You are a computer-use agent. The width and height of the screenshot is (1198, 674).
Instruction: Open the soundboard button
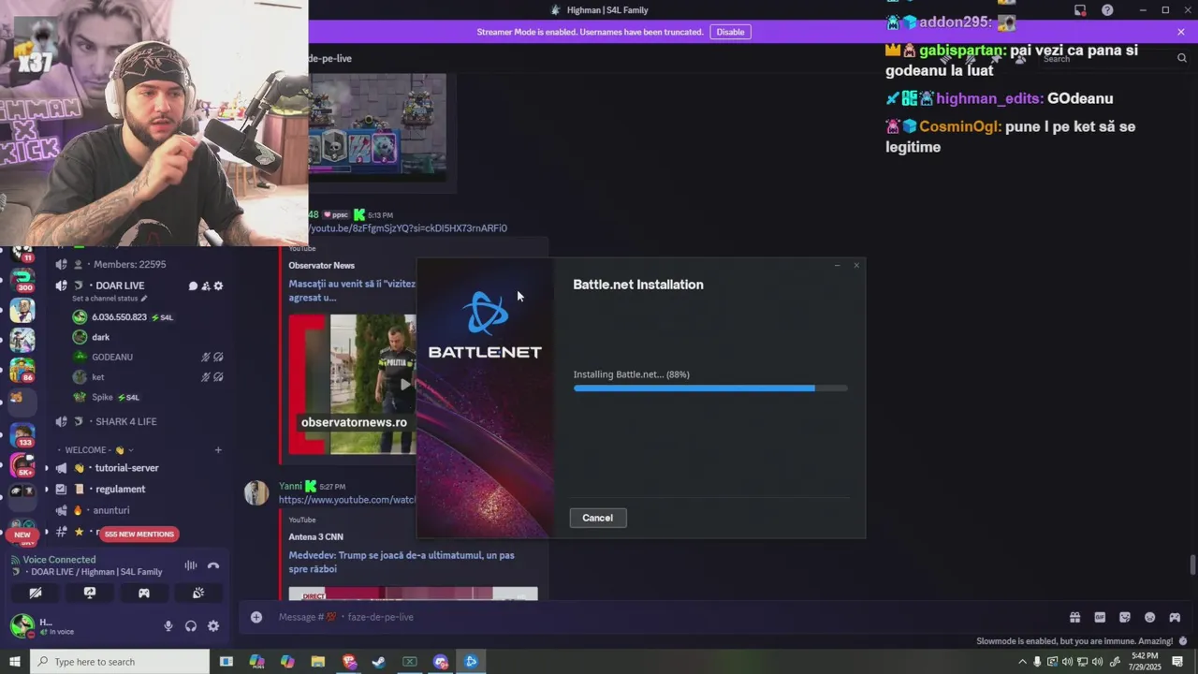tap(198, 593)
